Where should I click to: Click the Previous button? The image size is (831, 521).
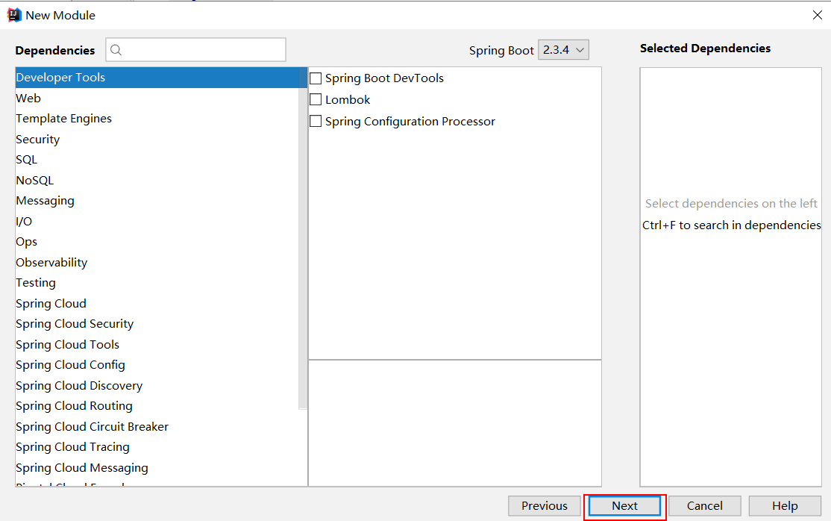(545, 505)
